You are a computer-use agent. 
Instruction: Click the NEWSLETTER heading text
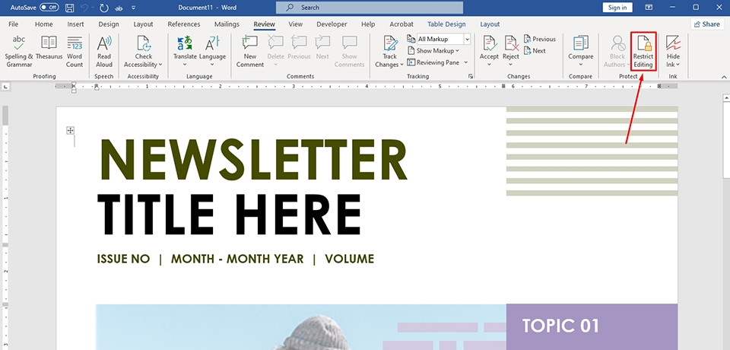tap(253, 159)
